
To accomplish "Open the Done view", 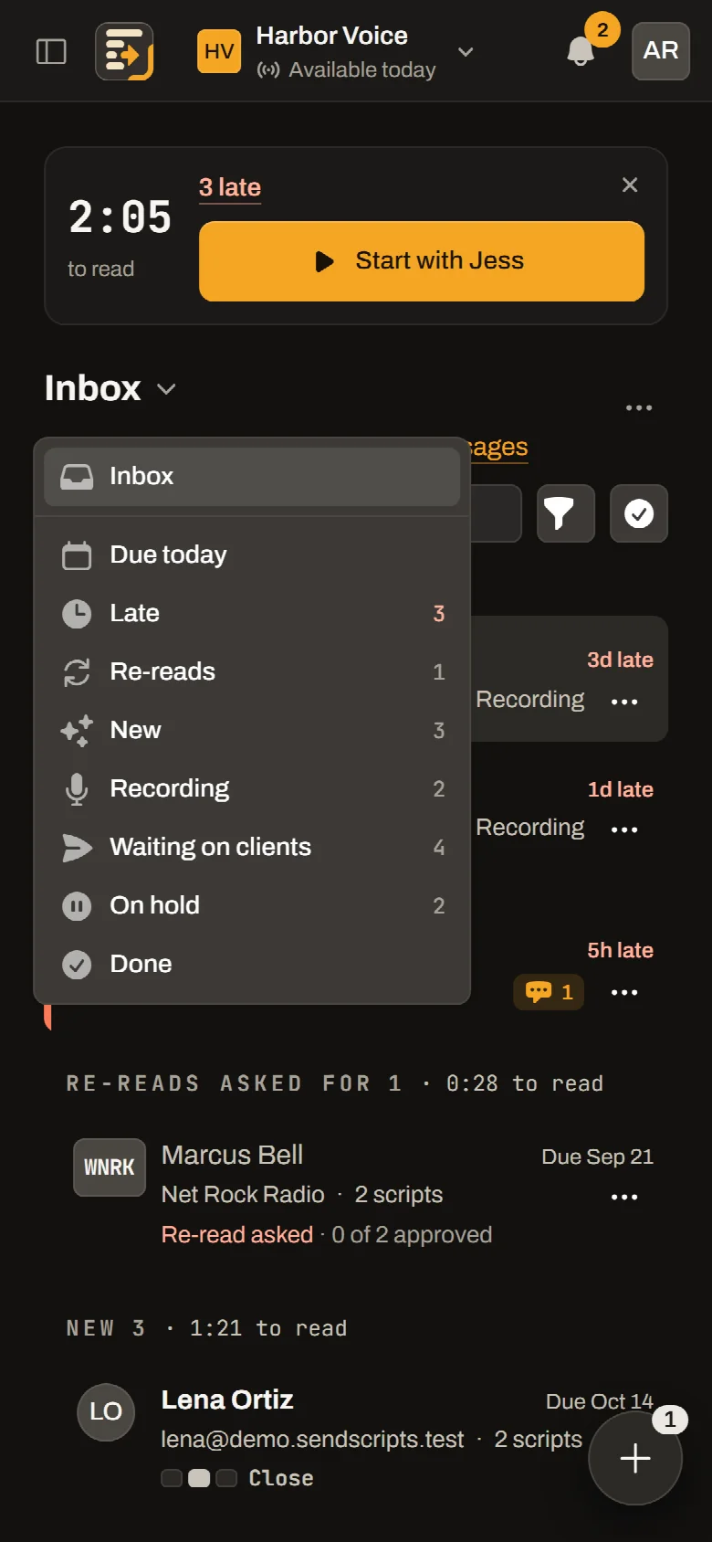I will pos(252,964).
